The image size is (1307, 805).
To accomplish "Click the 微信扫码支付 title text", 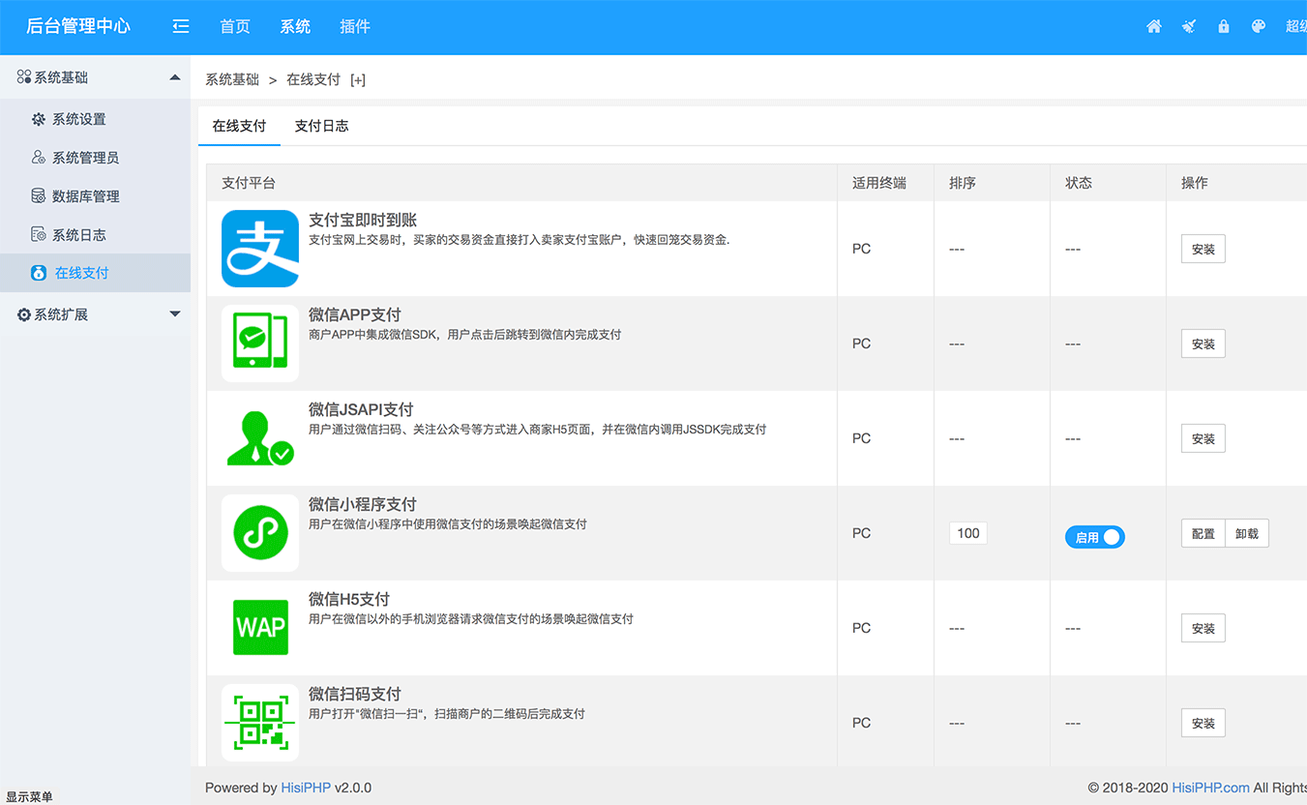I will tap(355, 694).
